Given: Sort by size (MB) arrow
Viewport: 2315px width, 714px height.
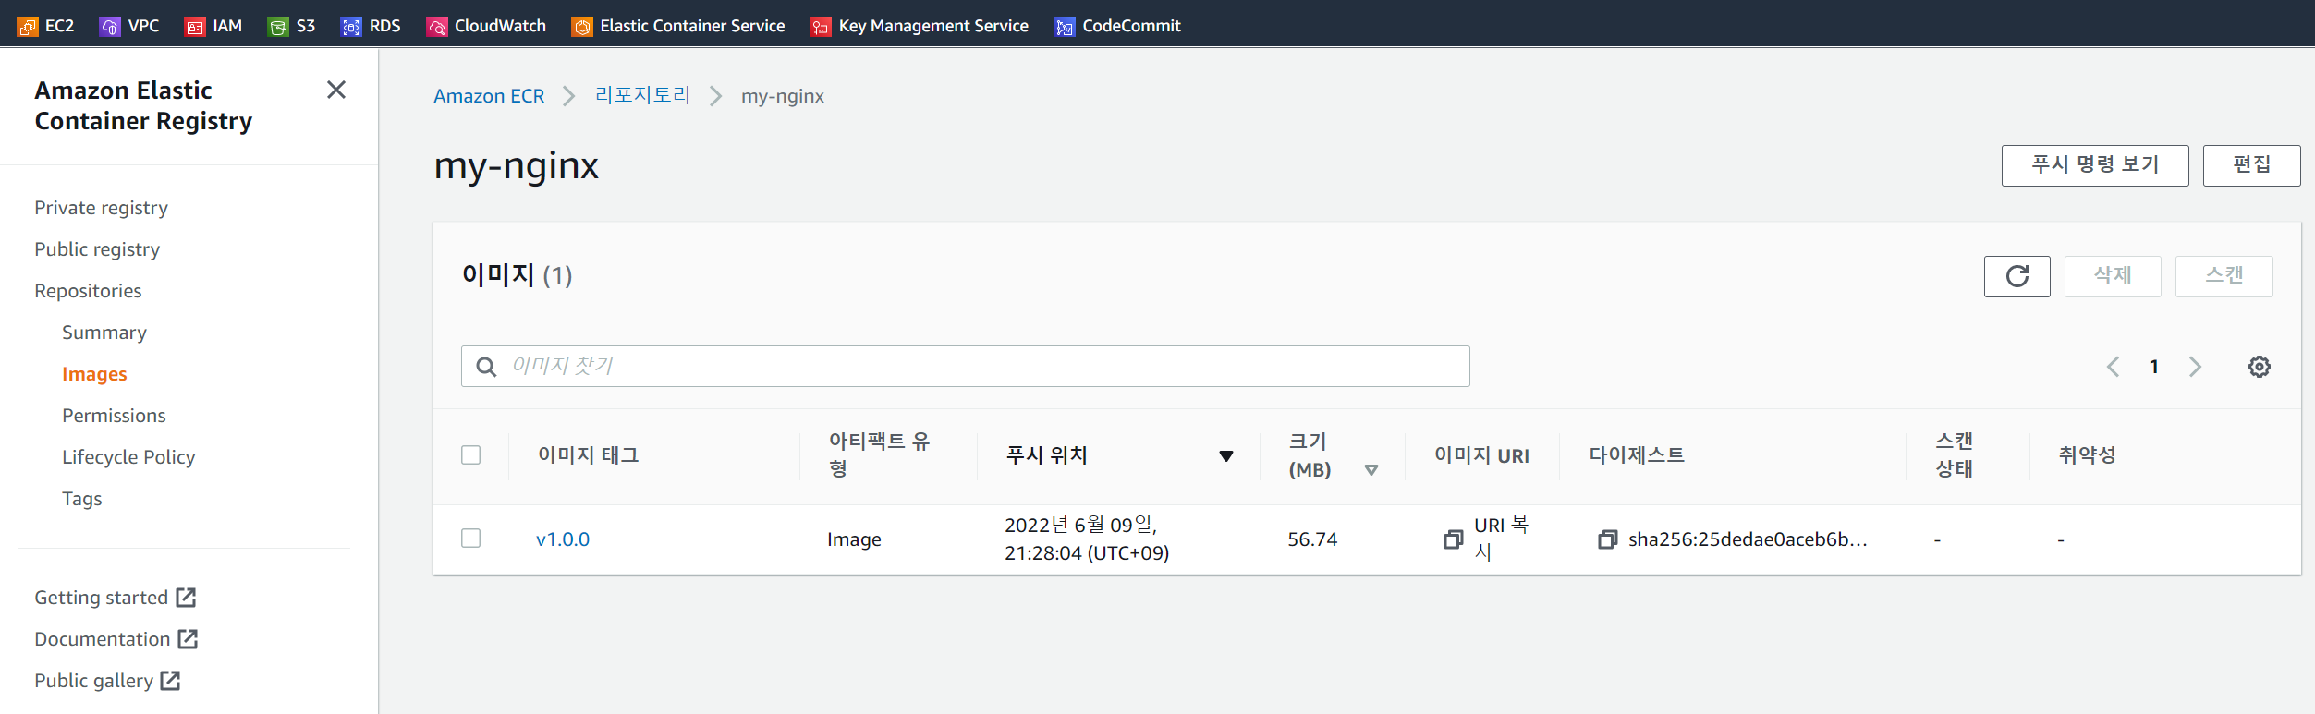Looking at the screenshot, I should pos(1371,470).
